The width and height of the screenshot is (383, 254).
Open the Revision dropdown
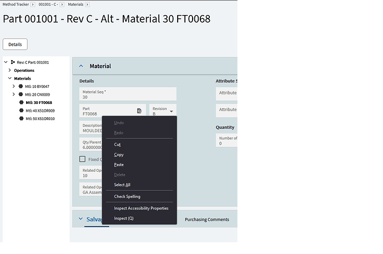click(172, 111)
